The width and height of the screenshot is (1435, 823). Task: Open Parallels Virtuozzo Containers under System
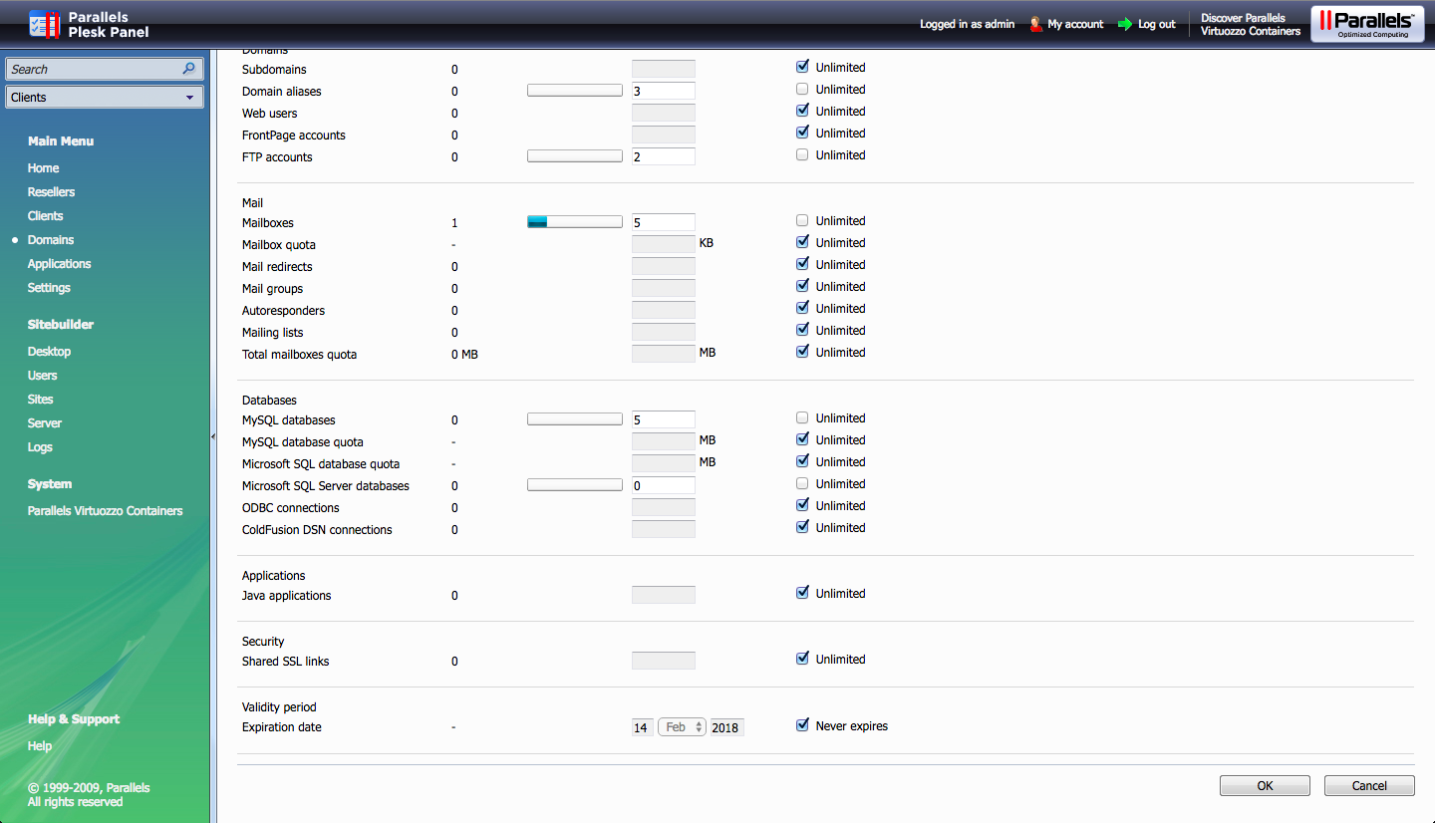(x=105, y=511)
